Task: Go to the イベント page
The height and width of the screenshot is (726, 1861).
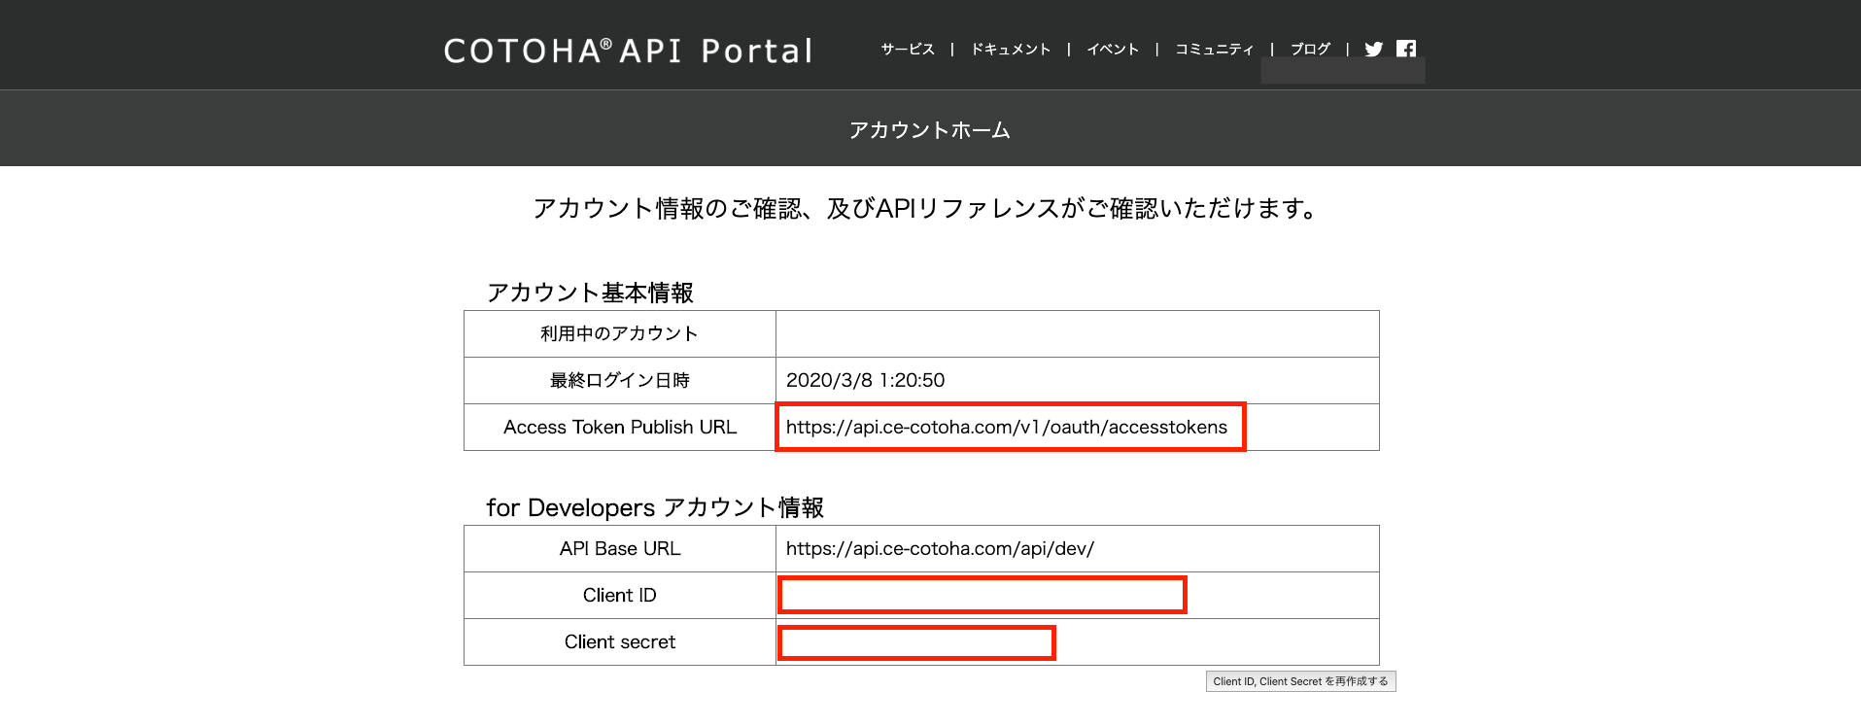Action: click(1113, 50)
